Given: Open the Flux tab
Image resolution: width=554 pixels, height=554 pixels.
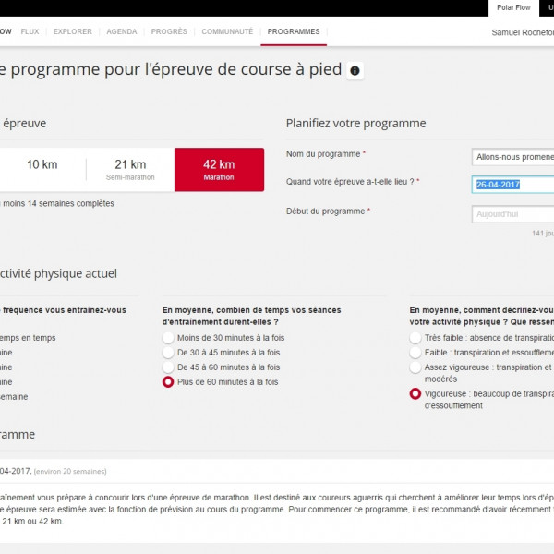Looking at the screenshot, I should [x=30, y=31].
